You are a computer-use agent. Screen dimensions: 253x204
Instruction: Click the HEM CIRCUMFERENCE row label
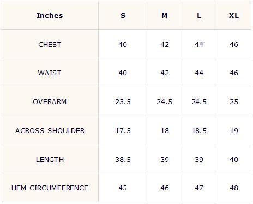click(50, 188)
